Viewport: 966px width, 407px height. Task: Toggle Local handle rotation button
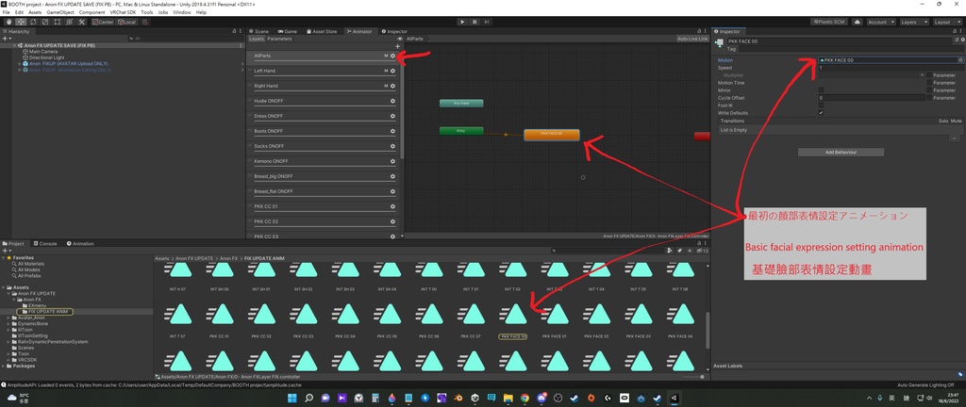127,22
